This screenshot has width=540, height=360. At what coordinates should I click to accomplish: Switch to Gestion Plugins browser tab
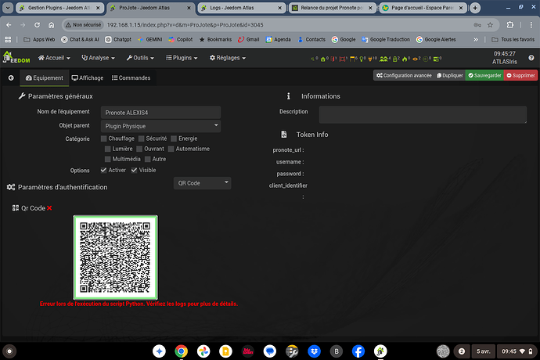tap(59, 8)
